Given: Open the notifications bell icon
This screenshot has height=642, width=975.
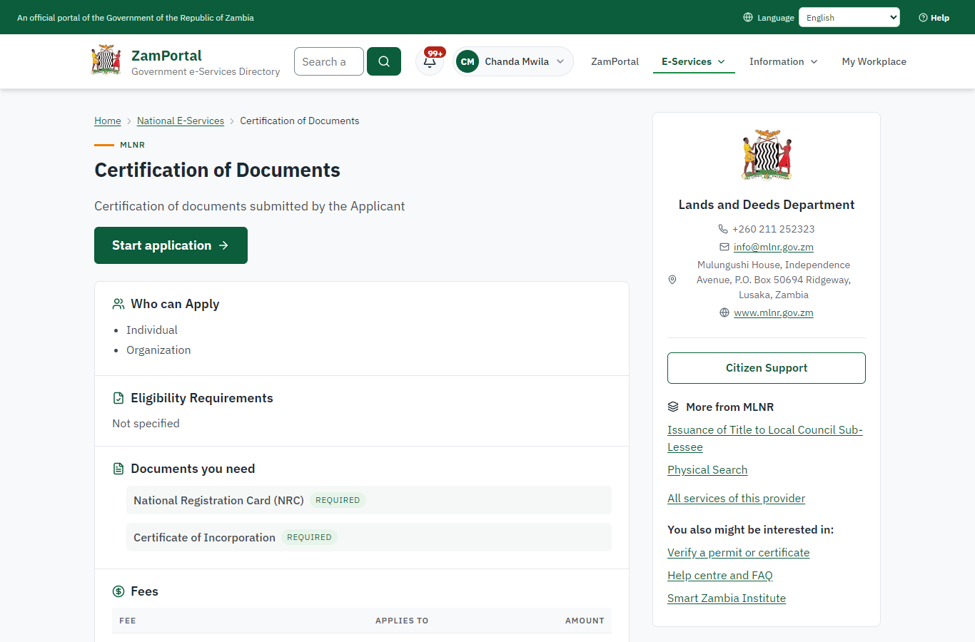Looking at the screenshot, I should [x=430, y=61].
